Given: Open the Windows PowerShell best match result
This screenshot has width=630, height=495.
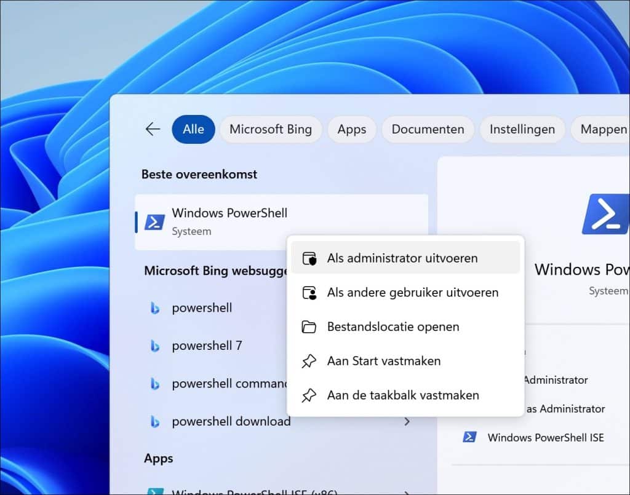Looking at the screenshot, I should [281, 221].
